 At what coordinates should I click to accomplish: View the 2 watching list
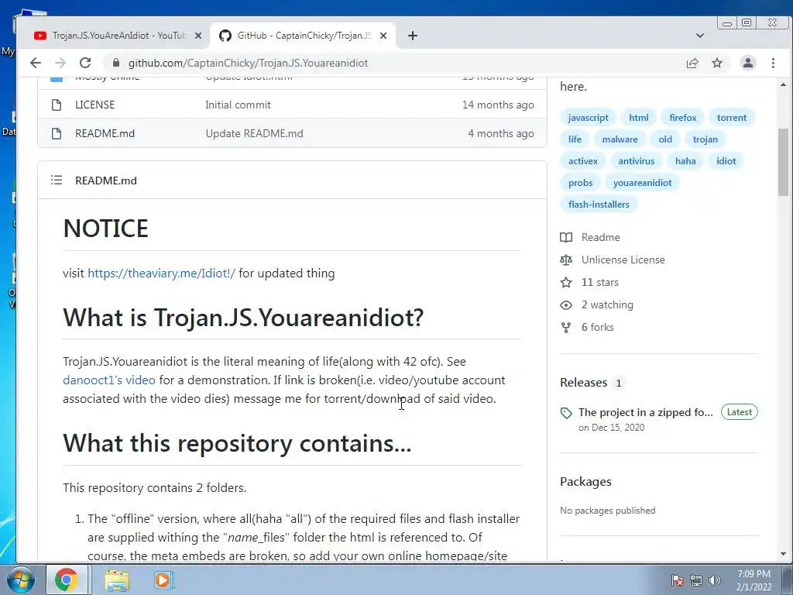(607, 304)
